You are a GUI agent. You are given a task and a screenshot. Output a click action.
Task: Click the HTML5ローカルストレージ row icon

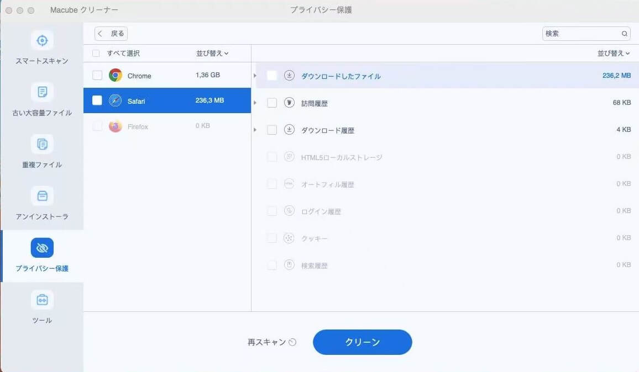coord(289,157)
